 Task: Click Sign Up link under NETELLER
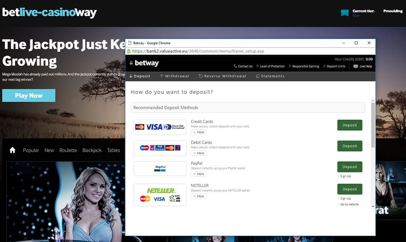tap(345, 198)
